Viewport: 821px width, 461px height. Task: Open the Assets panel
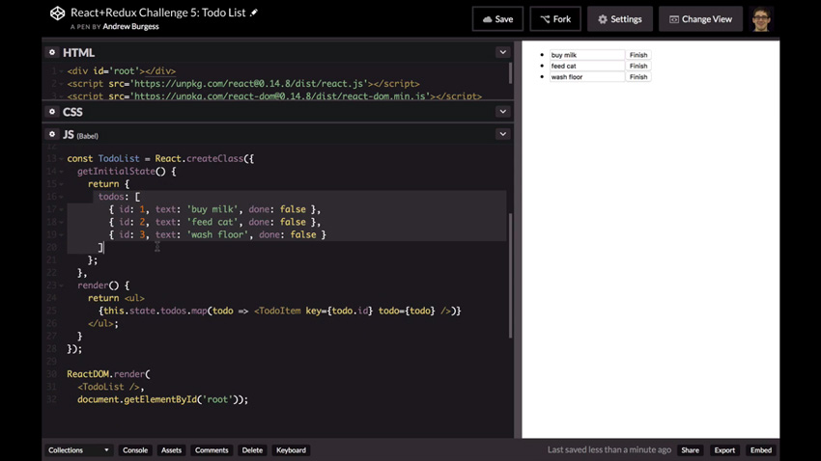click(x=171, y=450)
